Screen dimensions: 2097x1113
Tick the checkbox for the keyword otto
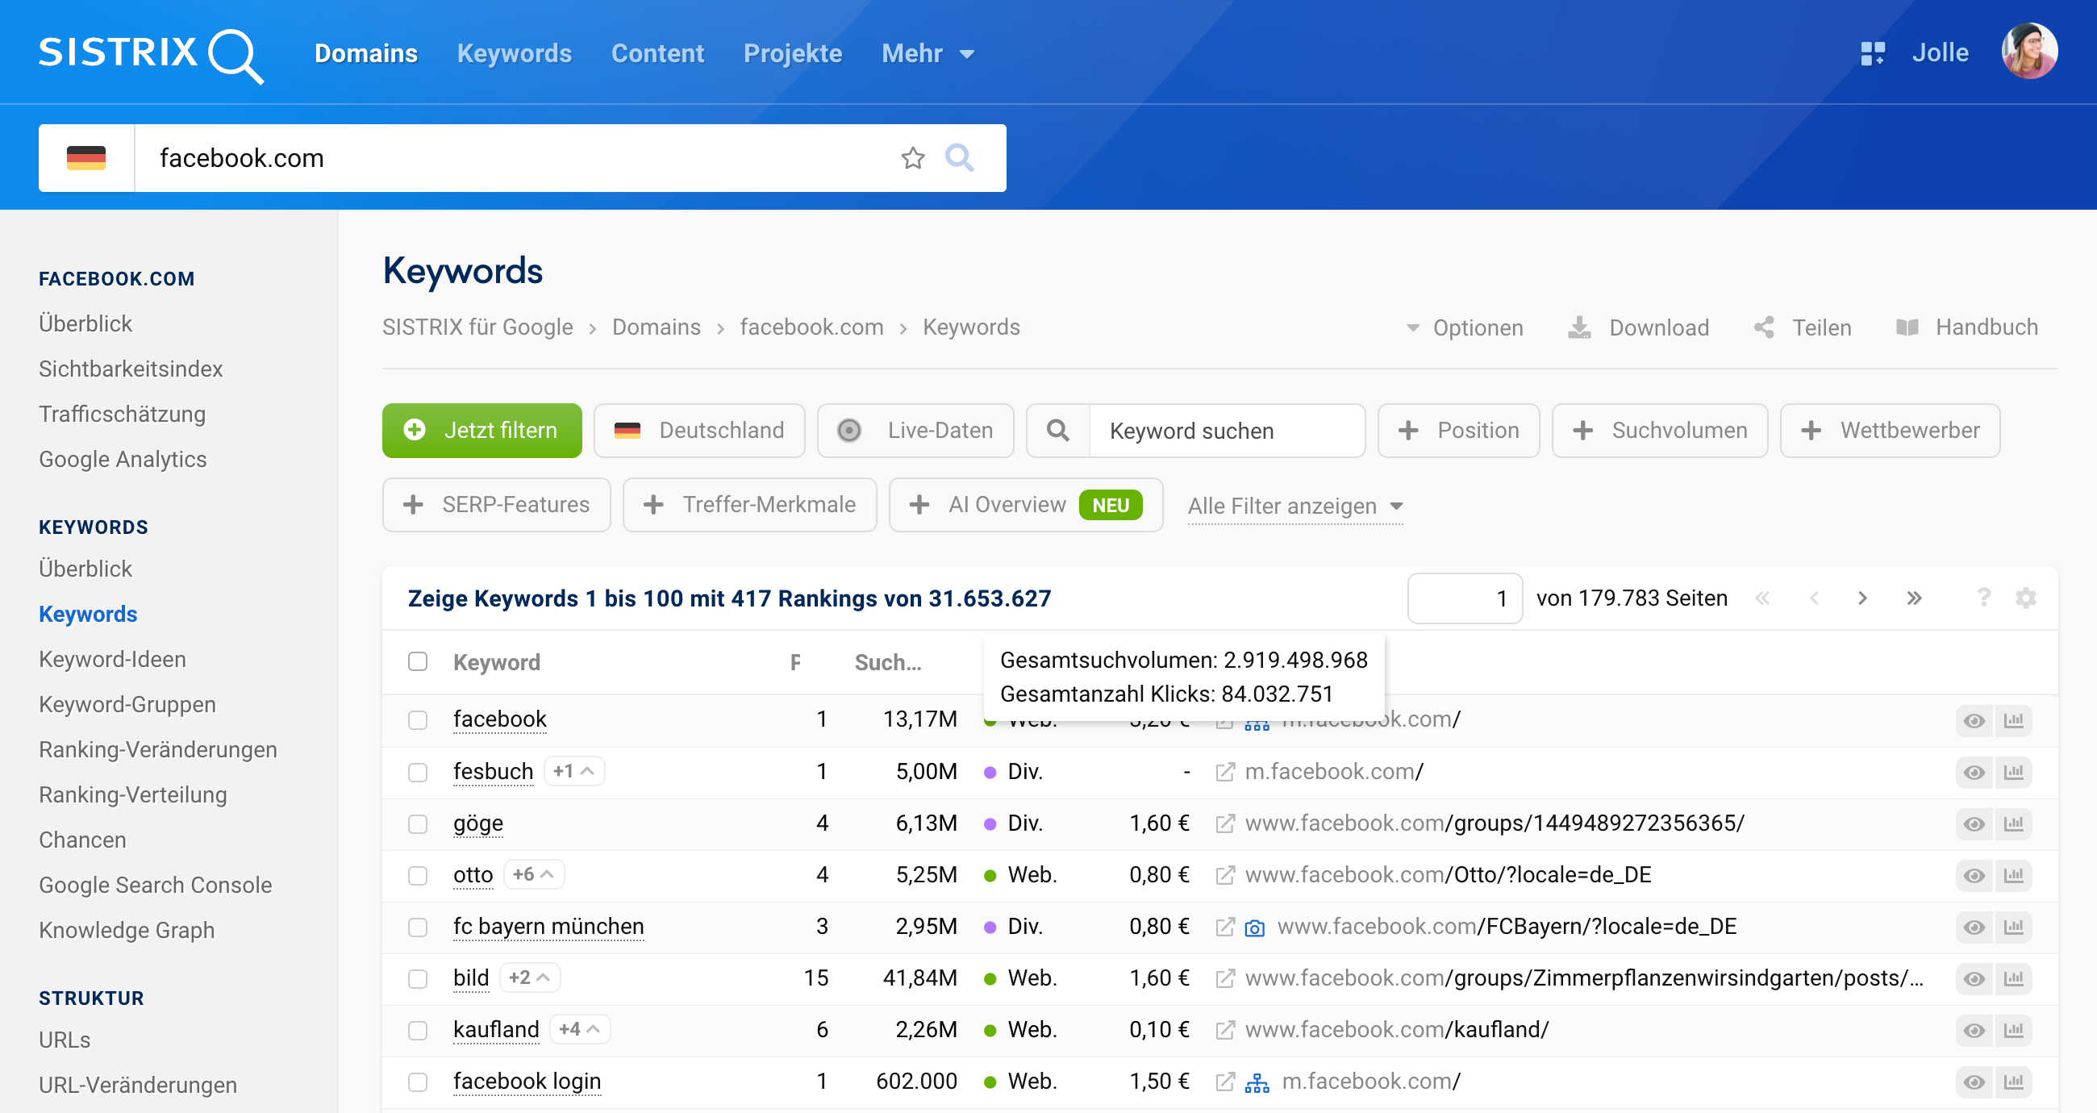click(419, 874)
